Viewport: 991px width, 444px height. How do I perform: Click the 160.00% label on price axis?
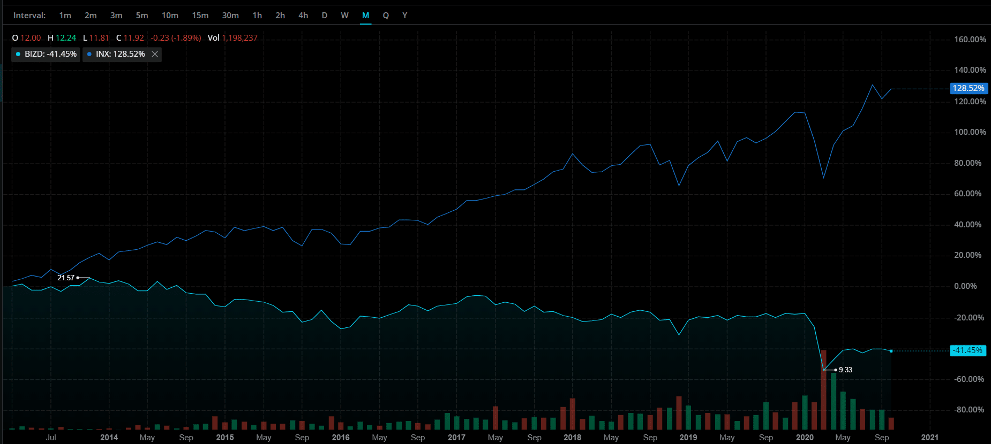[970, 40]
